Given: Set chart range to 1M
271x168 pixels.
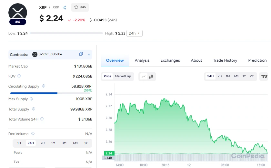Looking at the screenshot, I should (228, 76).
